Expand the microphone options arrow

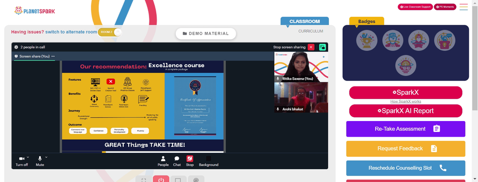(46, 157)
